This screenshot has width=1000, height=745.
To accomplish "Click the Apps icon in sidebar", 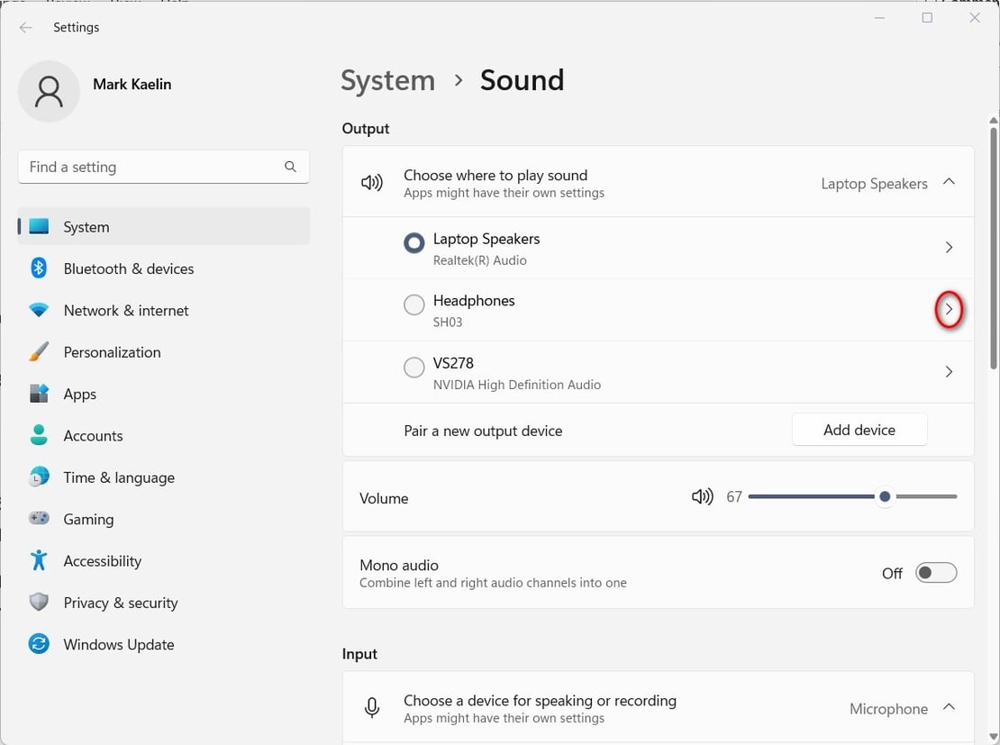I will pyautogui.click(x=39, y=394).
